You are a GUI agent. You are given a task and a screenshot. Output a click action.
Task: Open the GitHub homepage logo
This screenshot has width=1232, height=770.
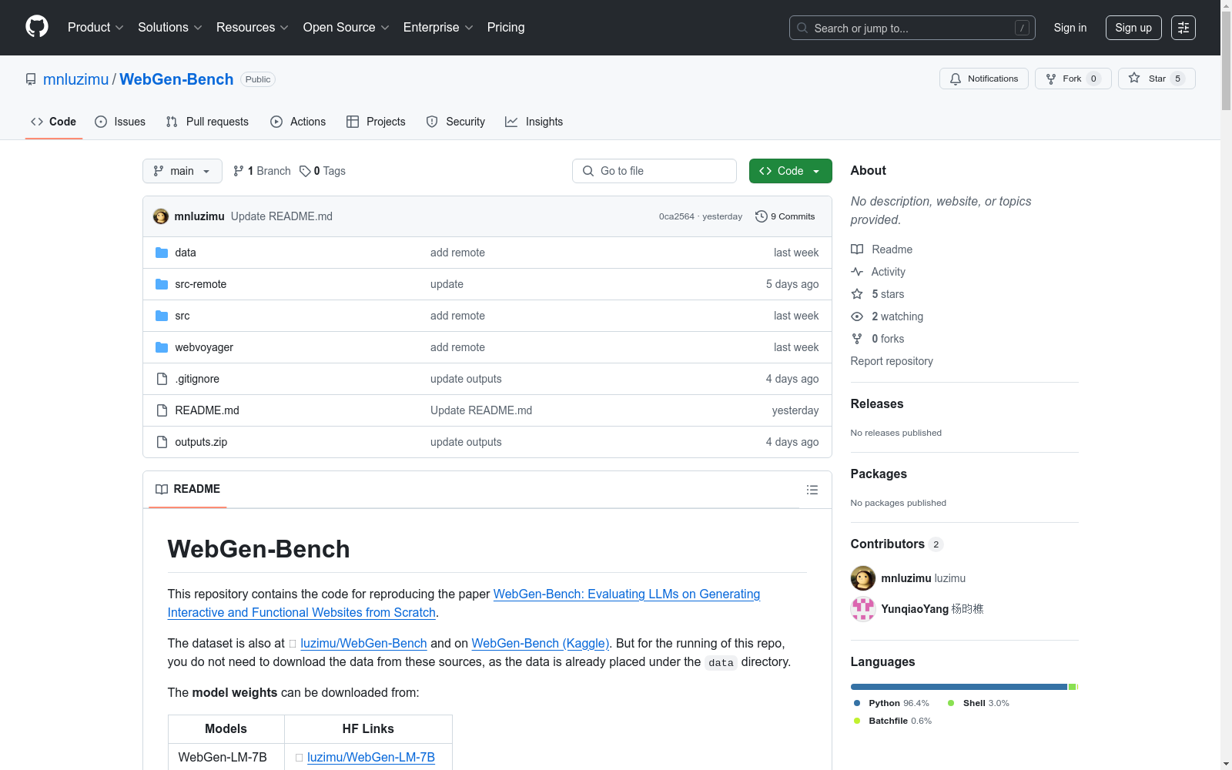(37, 27)
